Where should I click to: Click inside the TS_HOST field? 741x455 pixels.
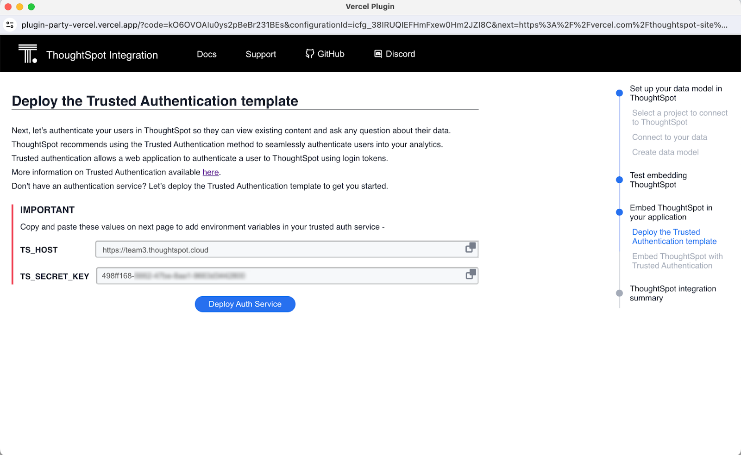pos(278,250)
